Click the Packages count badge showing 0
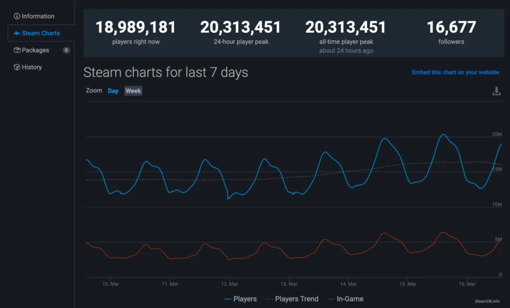The height and width of the screenshot is (308, 510). pyautogui.click(x=66, y=50)
